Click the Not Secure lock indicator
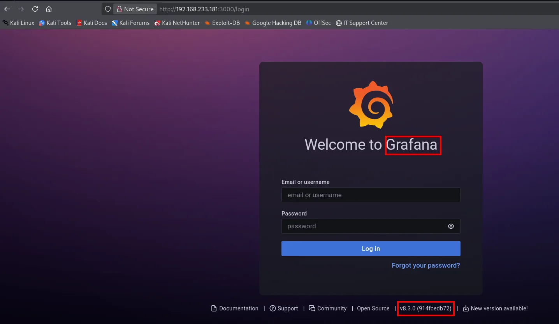The height and width of the screenshot is (324, 559). (135, 9)
